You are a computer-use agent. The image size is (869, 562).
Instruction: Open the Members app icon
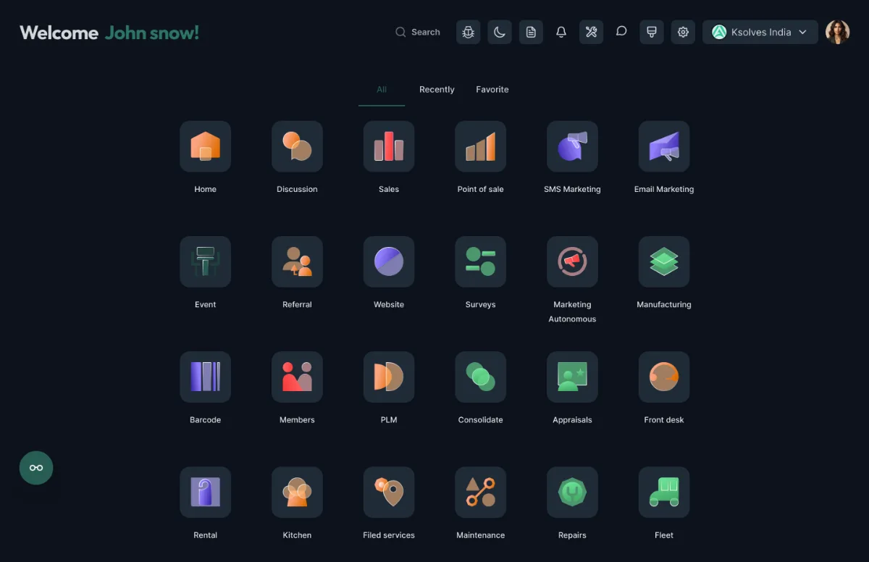click(x=297, y=377)
